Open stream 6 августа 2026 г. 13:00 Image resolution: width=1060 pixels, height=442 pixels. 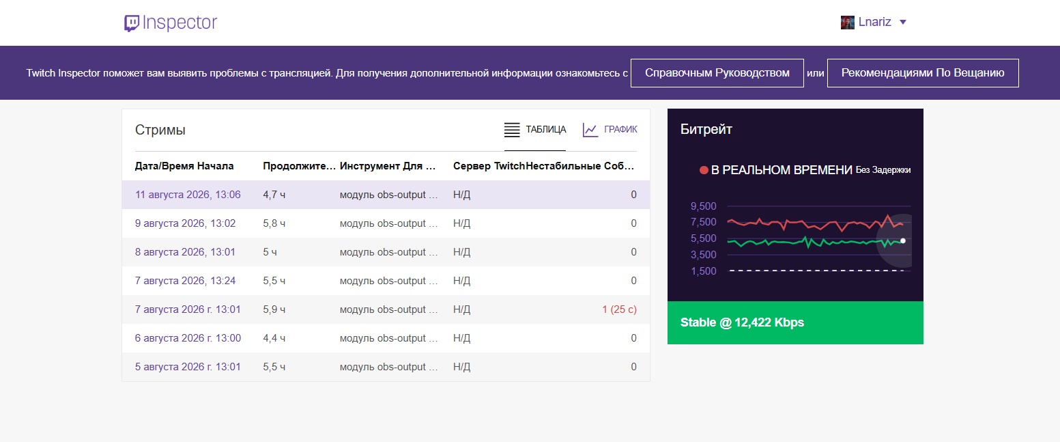188,338
